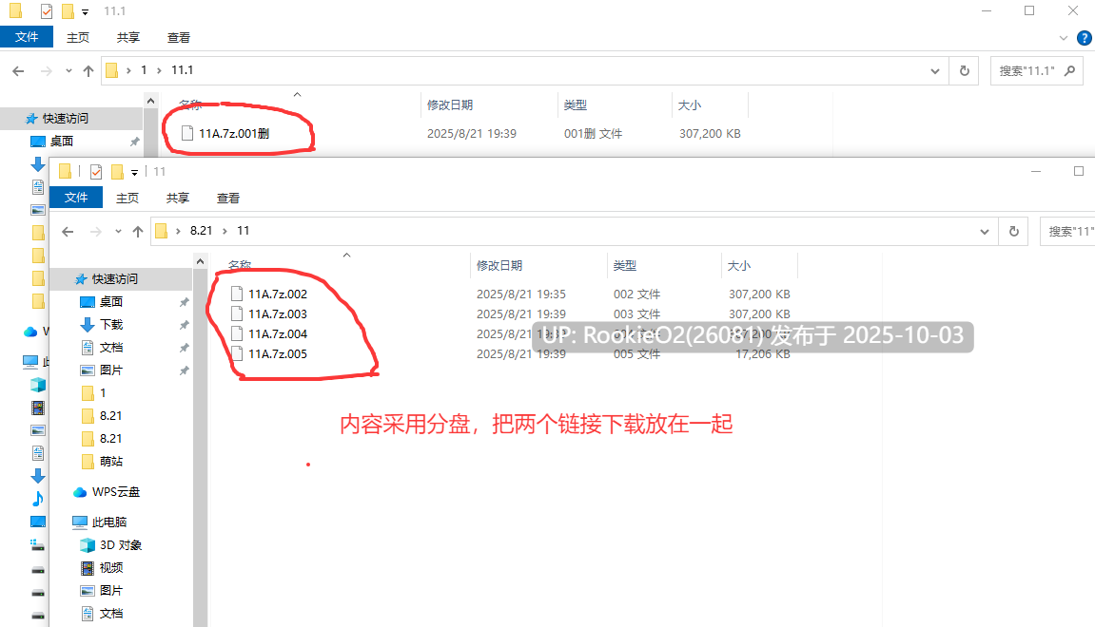Sort by 修改日期 in the 11.1 window

coord(450,104)
